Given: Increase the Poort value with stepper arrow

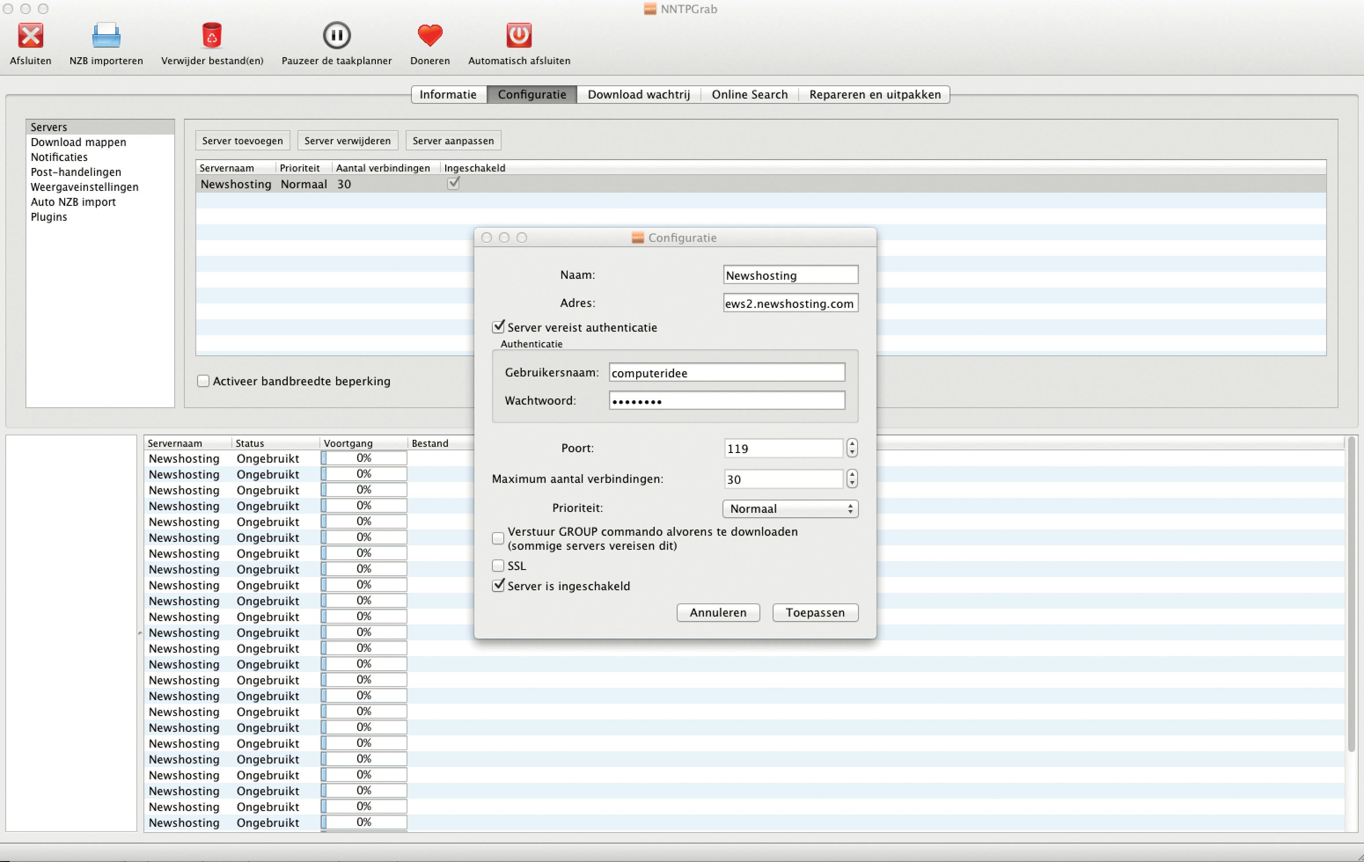Looking at the screenshot, I should click(852, 444).
